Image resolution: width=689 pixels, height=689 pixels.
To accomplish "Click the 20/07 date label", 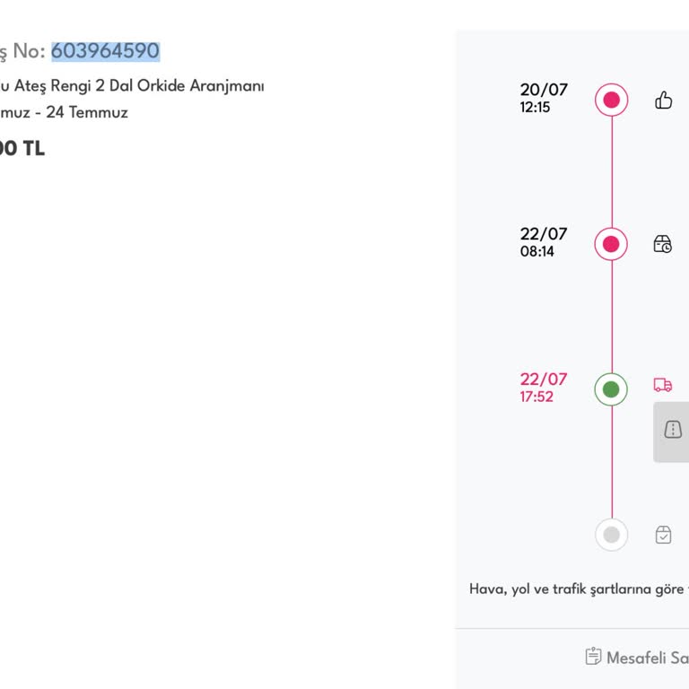I will (x=544, y=90).
